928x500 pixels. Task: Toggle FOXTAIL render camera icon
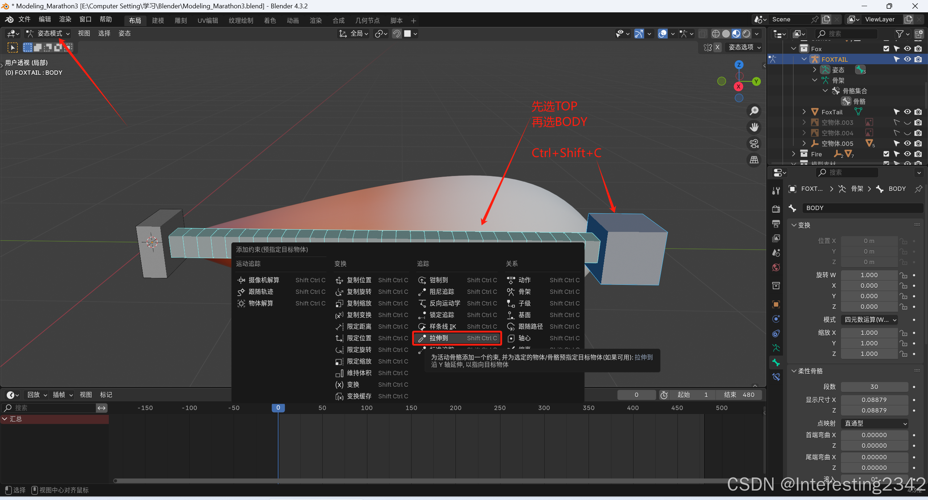[918, 59]
